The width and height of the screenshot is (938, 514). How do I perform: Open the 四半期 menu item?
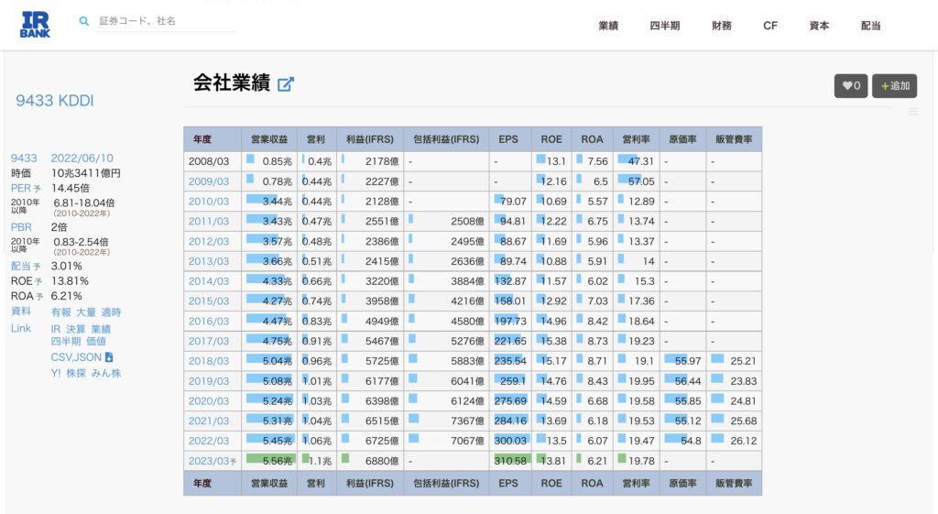pos(665,26)
